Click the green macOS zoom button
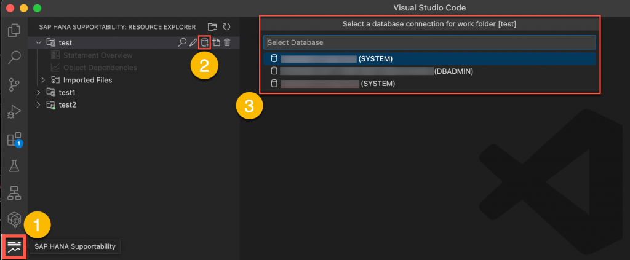Screen dimensions: 630x260 37,7
